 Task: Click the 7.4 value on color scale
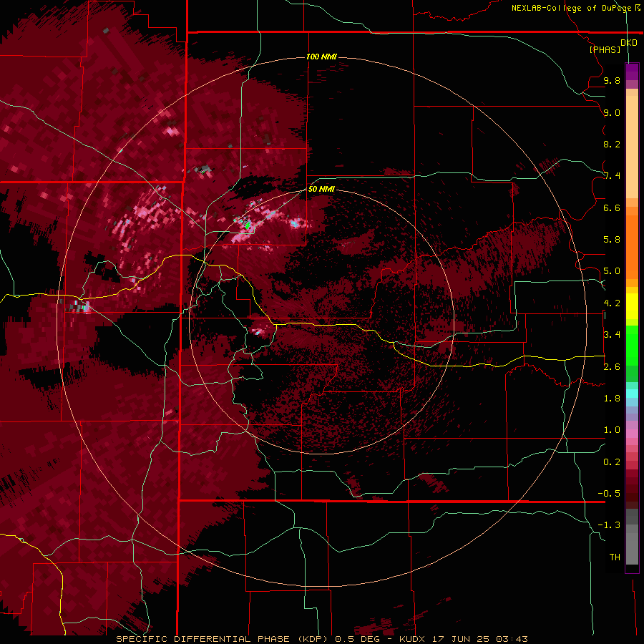pyautogui.click(x=612, y=176)
